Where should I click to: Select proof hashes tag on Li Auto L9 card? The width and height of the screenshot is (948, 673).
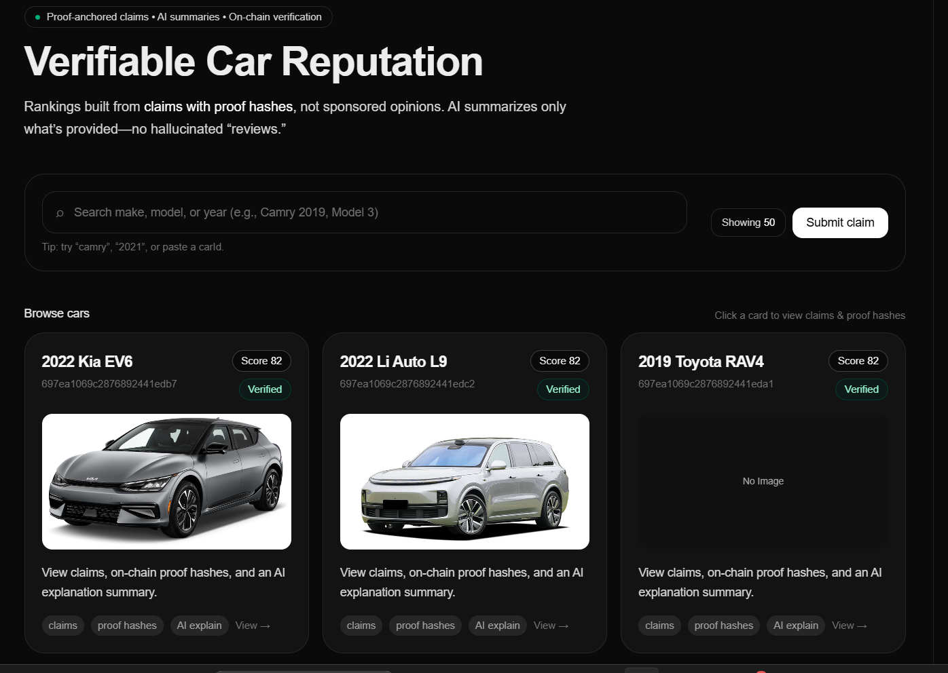[x=425, y=626]
